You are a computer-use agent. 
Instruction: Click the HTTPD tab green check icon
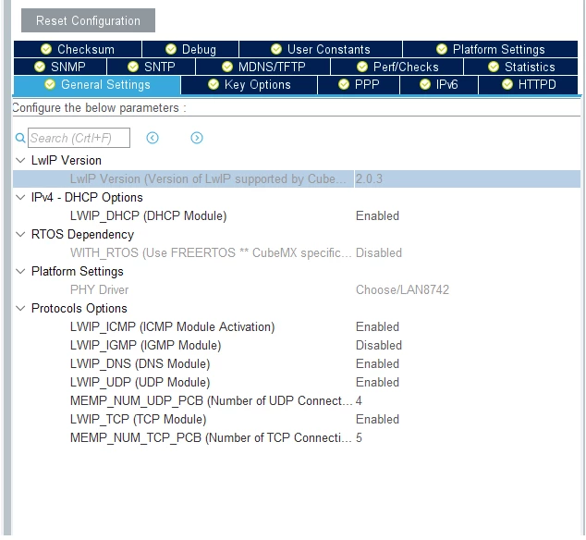pos(507,84)
